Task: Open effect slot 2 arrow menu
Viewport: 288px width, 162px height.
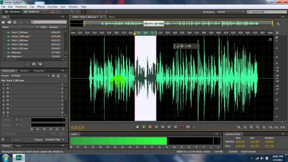Action: click(62, 89)
